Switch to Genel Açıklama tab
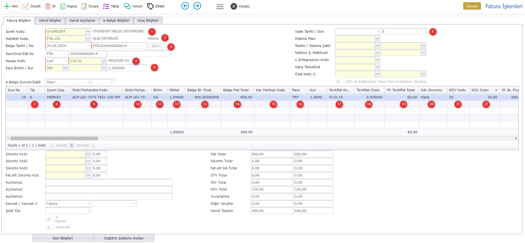This screenshot has width=525, height=243. [82, 21]
